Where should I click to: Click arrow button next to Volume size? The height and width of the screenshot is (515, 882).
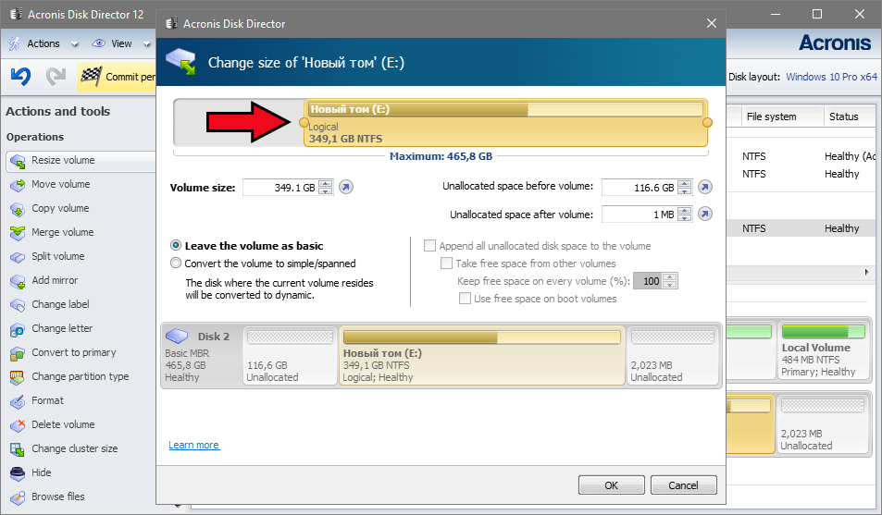[x=346, y=188]
